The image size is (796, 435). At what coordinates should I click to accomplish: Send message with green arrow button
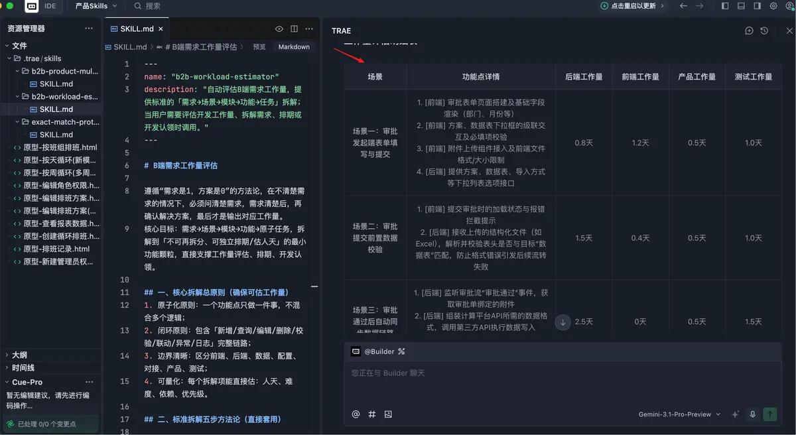[769, 414]
